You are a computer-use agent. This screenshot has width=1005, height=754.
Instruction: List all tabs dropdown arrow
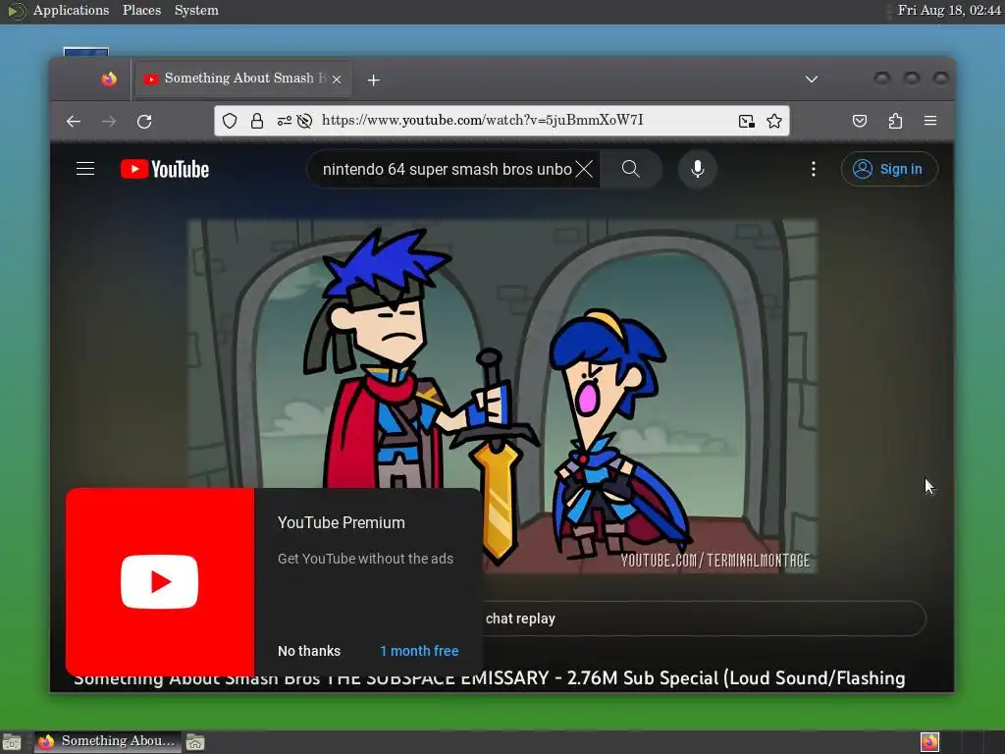(812, 79)
